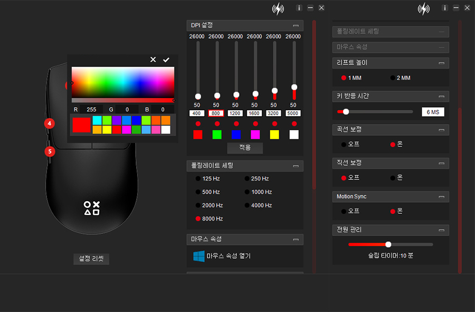Pick red DPI color swatch for 400
The height and width of the screenshot is (312, 475).
[198, 135]
